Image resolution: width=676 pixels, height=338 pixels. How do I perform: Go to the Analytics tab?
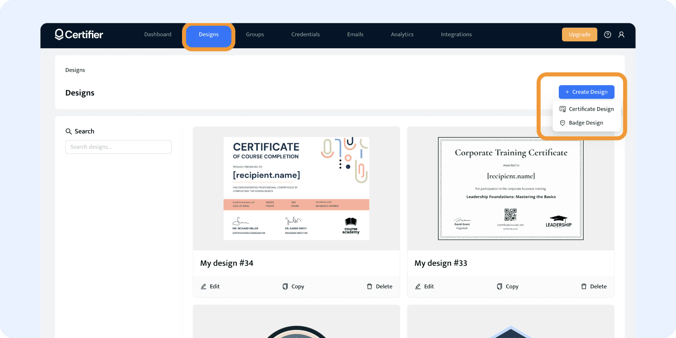[x=402, y=35]
